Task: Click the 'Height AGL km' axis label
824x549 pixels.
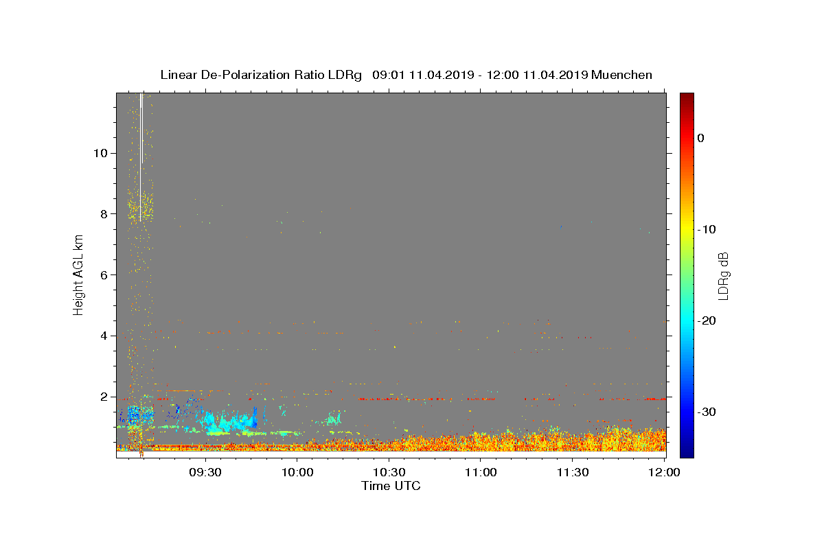Action: pos(78,275)
